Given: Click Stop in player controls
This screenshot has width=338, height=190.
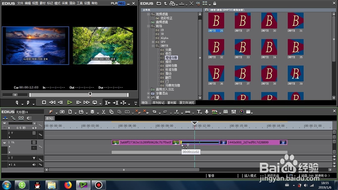Looking at the screenshot, I should pyautogui.click(x=44, y=103).
